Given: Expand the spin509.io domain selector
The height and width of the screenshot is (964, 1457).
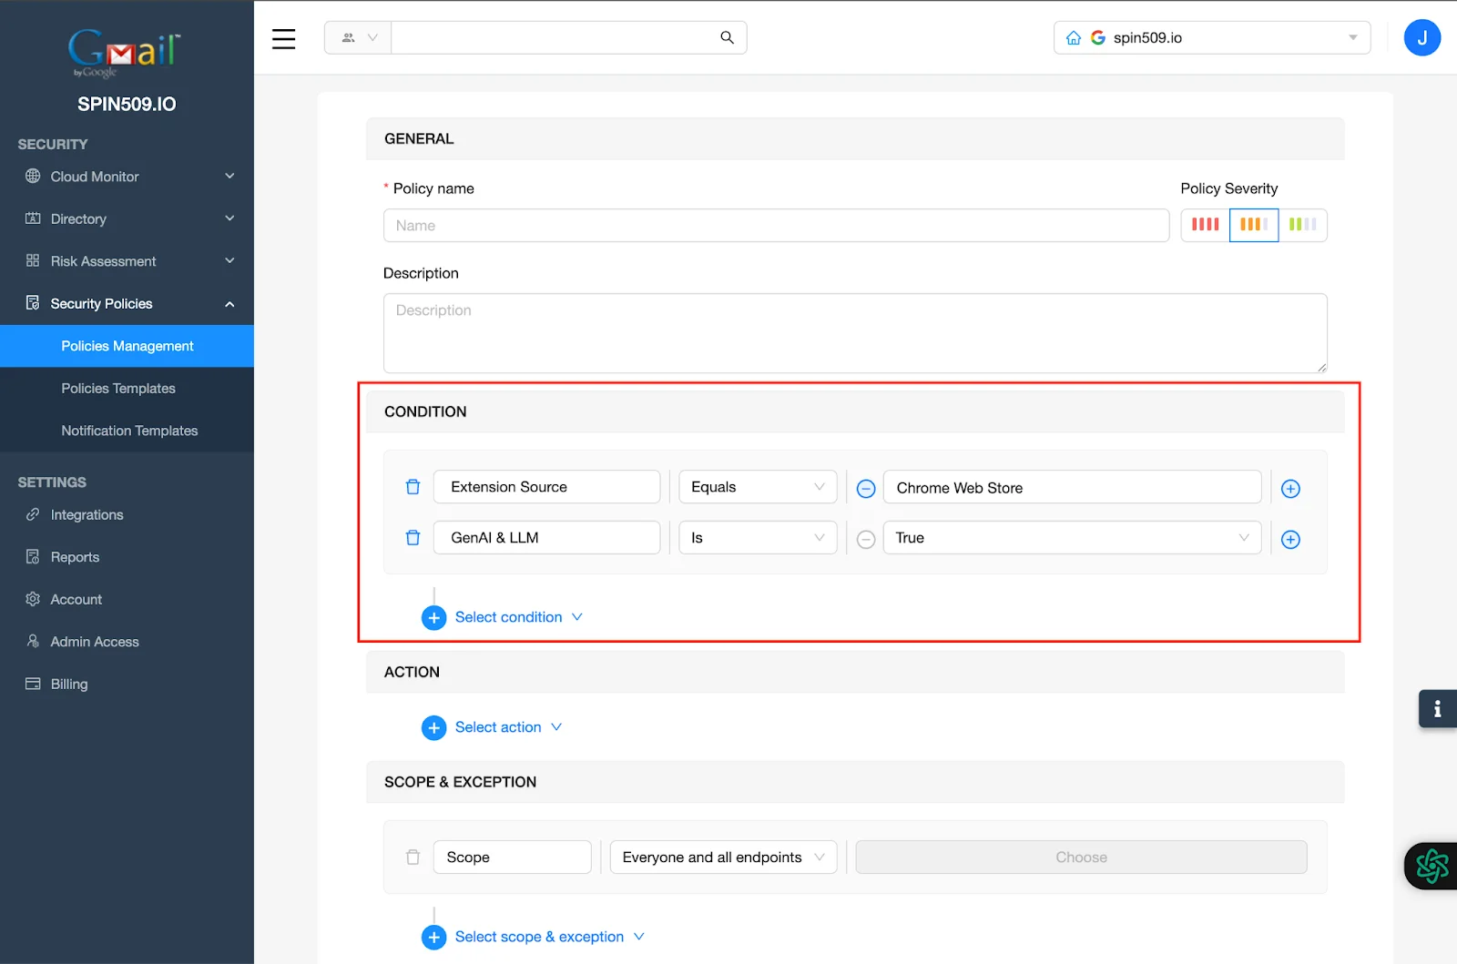Looking at the screenshot, I should tap(1352, 37).
